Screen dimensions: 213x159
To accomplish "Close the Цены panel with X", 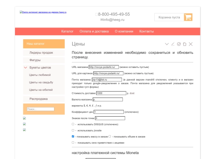I will click(x=191, y=44).
